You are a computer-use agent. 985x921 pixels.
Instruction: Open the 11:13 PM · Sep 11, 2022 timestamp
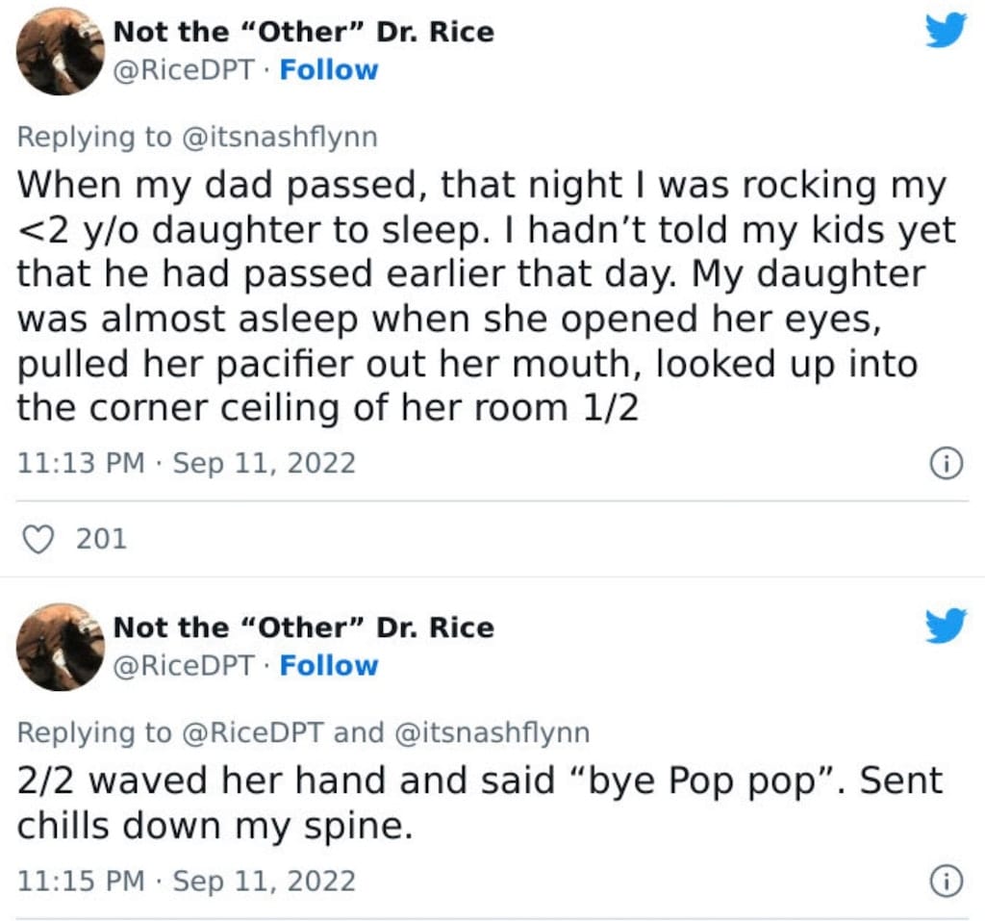[x=187, y=463]
